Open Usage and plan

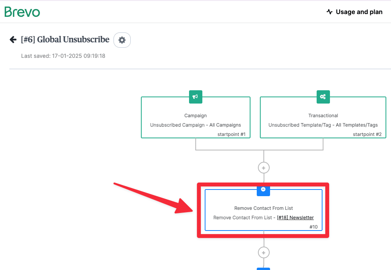[354, 12]
